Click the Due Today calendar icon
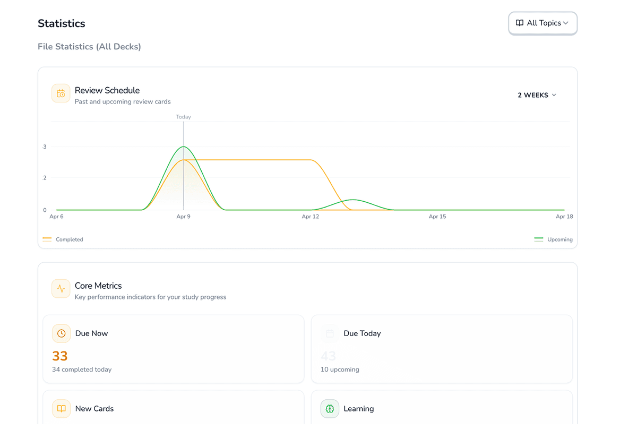 (x=330, y=333)
